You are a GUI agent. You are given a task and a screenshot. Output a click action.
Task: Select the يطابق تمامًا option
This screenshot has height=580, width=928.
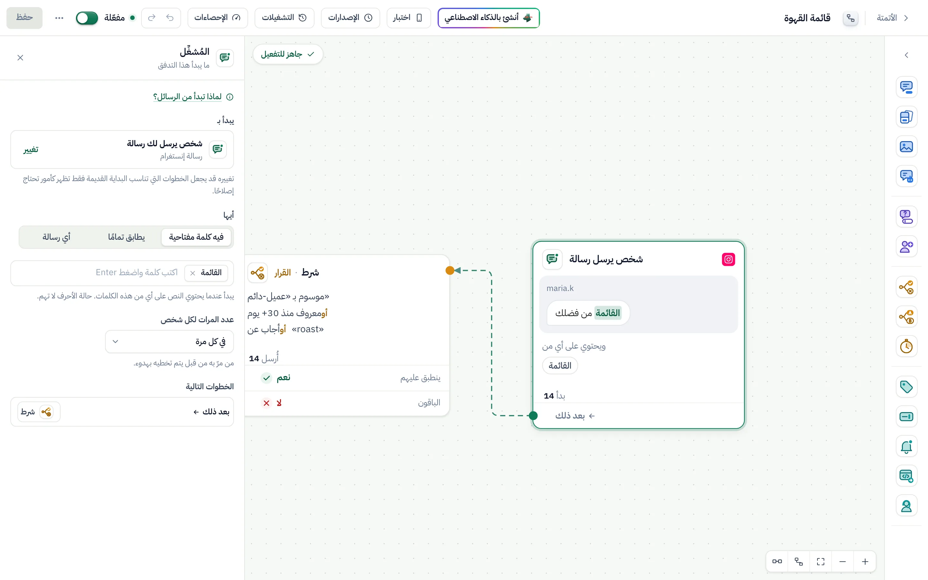[x=126, y=237]
